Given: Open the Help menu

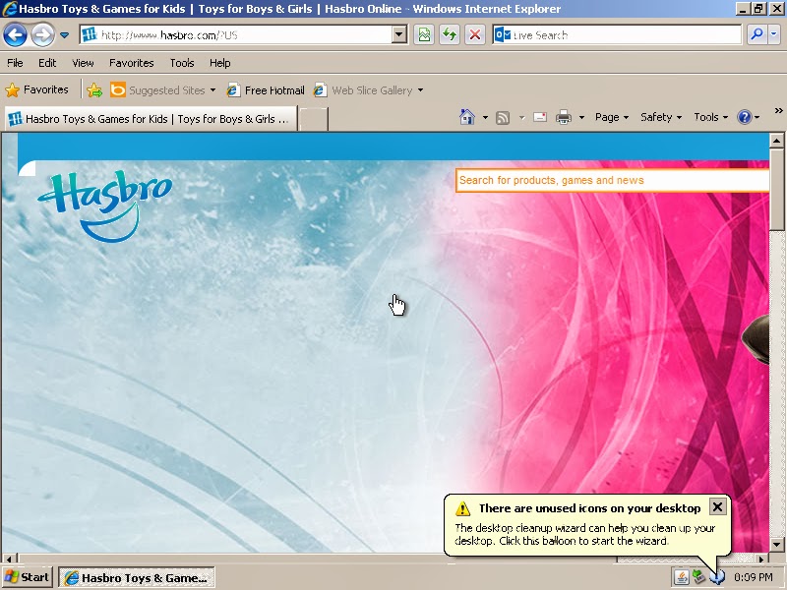Looking at the screenshot, I should [x=219, y=63].
